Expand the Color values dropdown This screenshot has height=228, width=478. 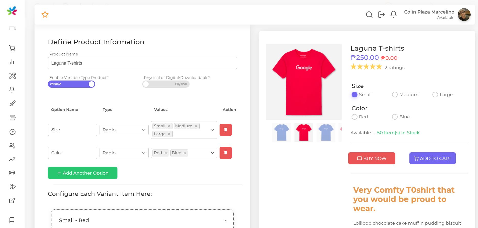212,153
